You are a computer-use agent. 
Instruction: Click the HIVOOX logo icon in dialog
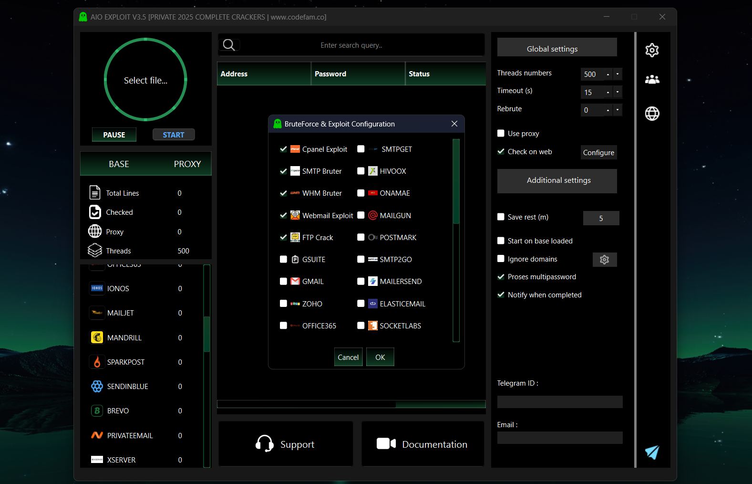click(x=373, y=171)
